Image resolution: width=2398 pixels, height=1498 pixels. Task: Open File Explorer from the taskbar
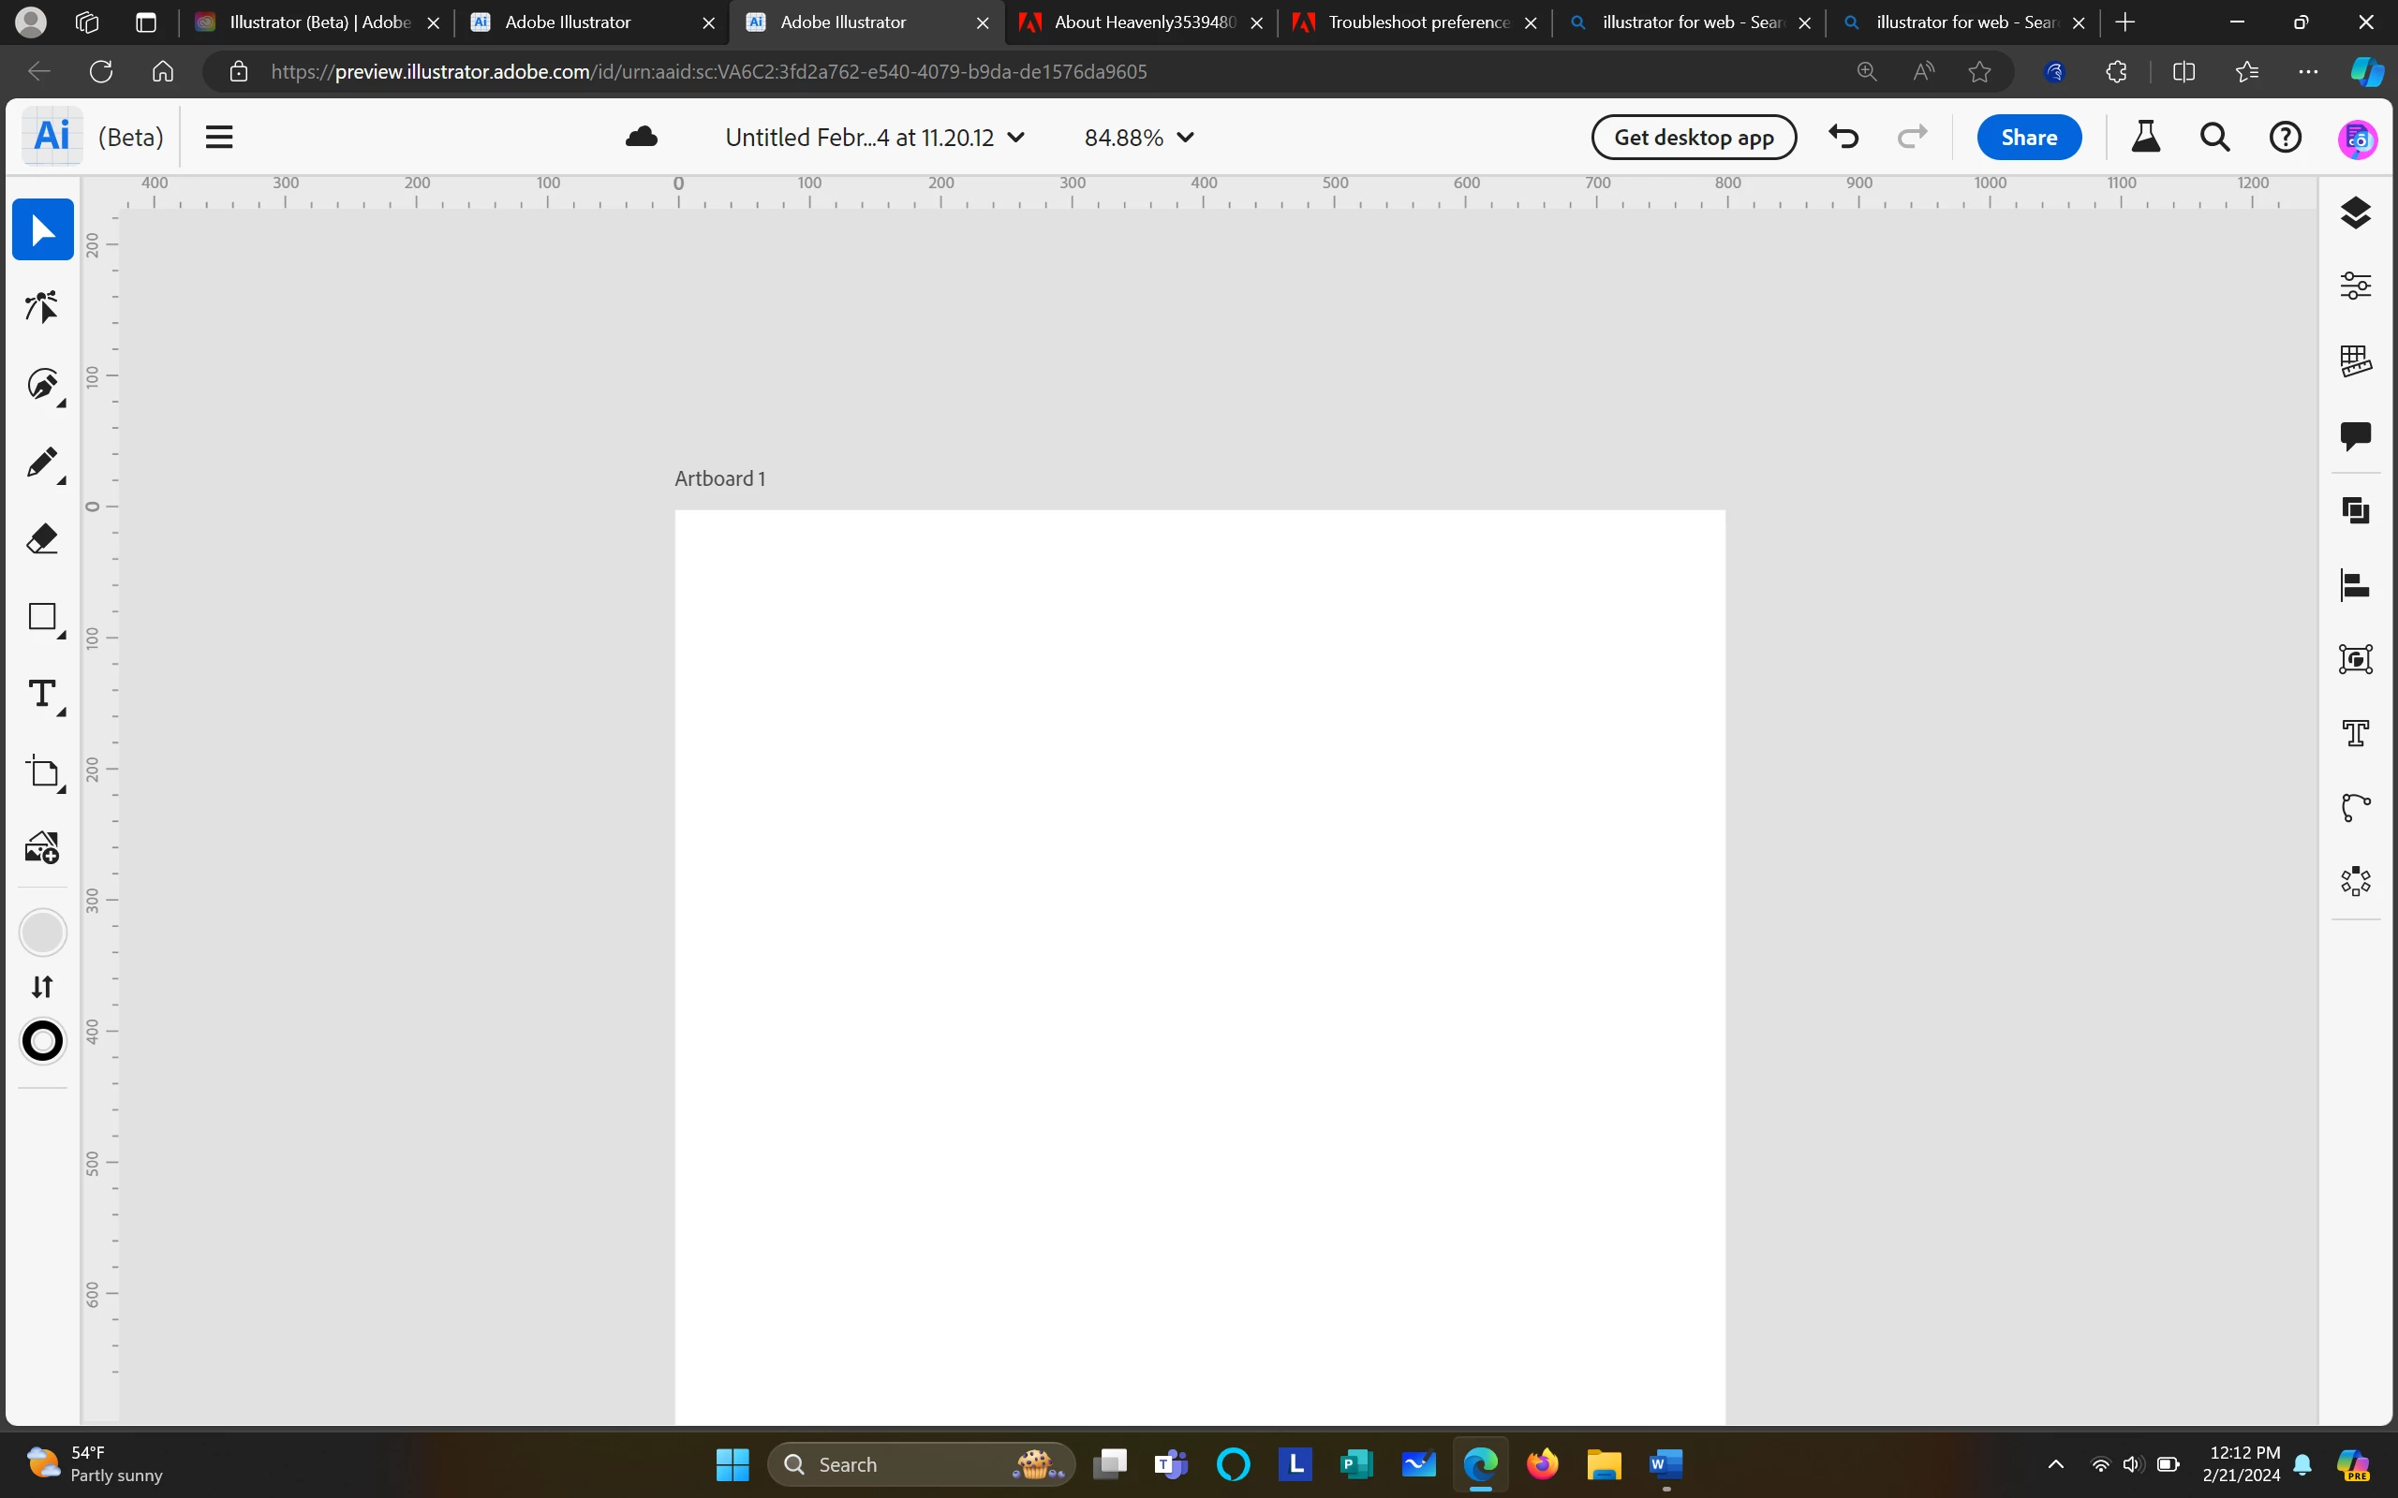pos(1604,1463)
